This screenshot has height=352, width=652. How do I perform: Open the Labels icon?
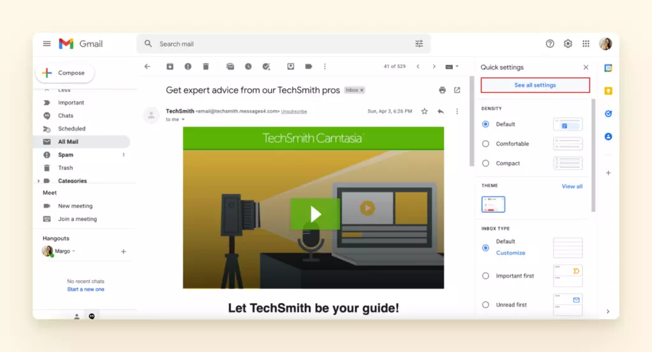click(309, 66)
